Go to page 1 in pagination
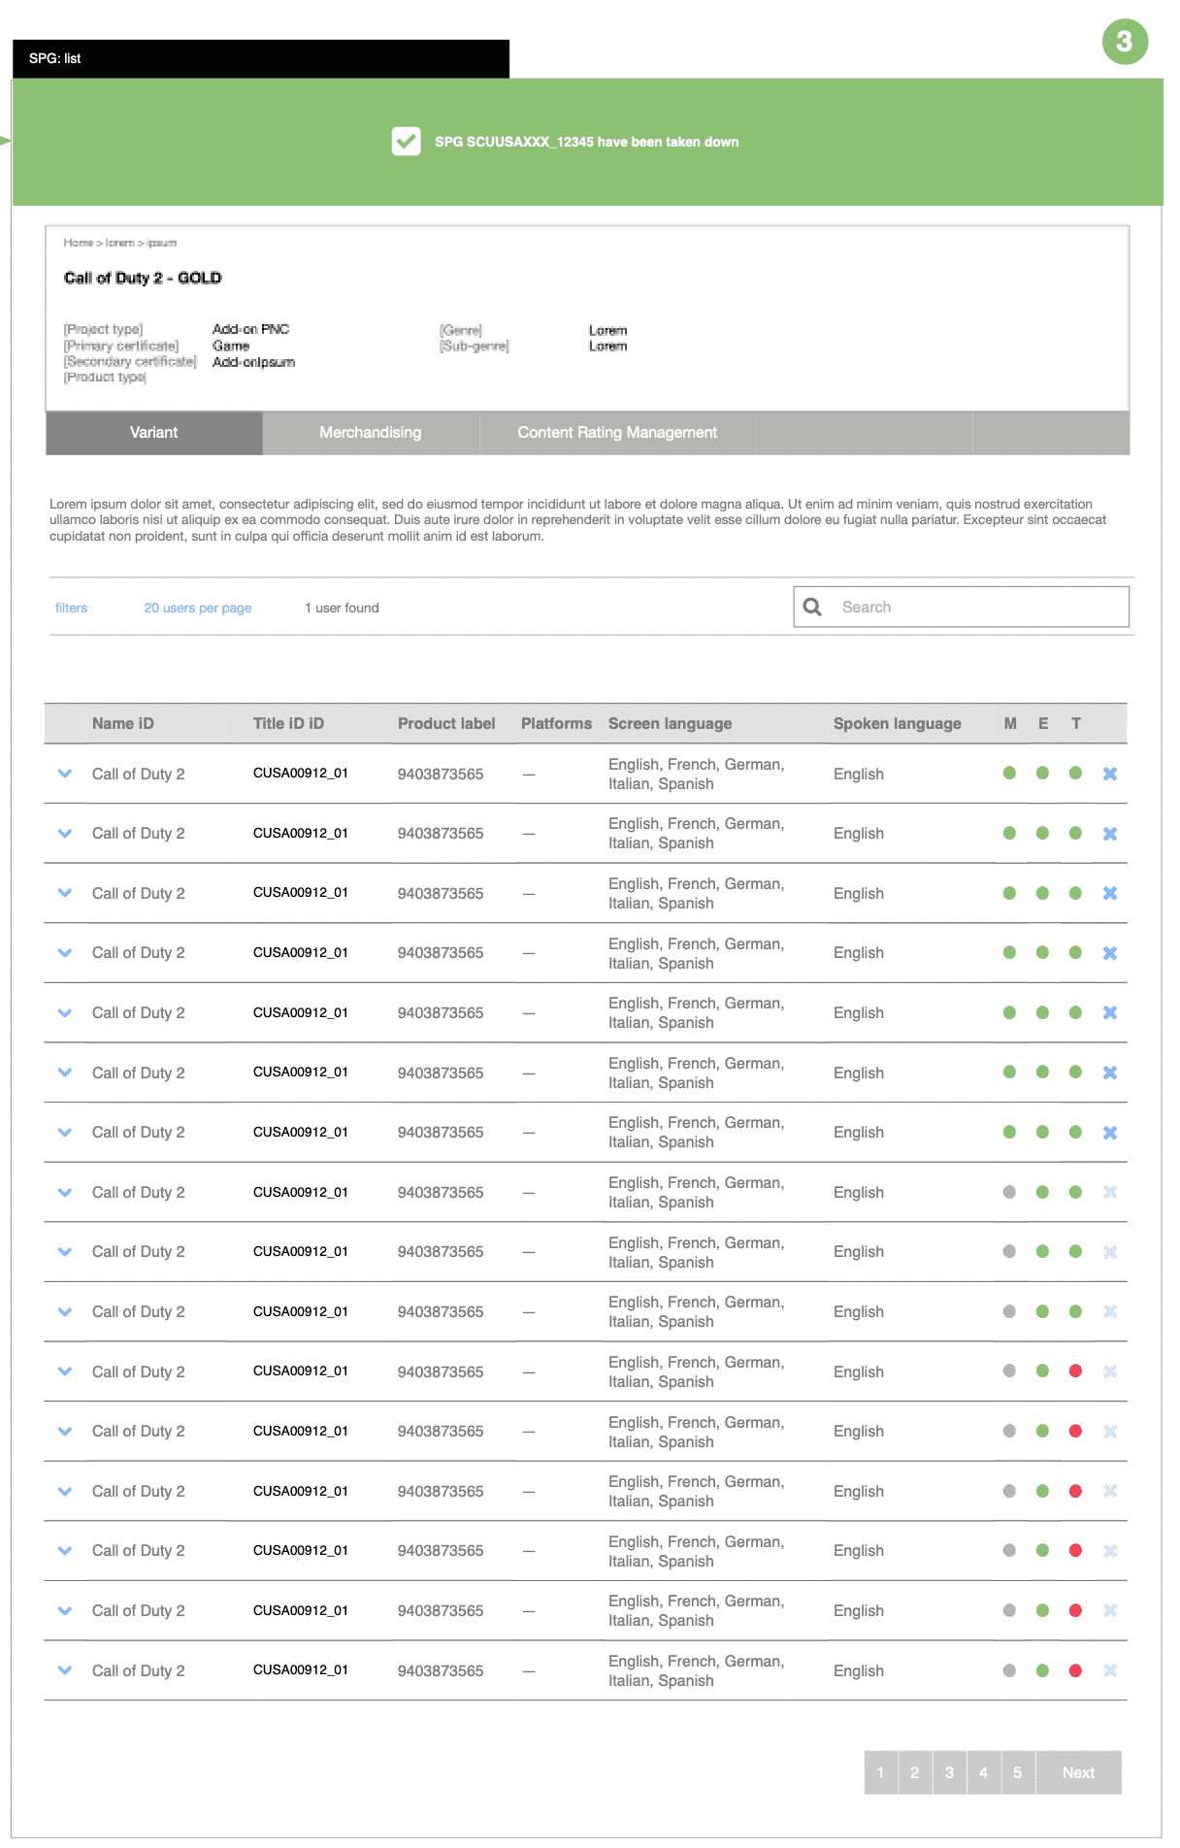Image resolution: width=1180 pixels, height=1848 pixels. (x=881, y=1772)
